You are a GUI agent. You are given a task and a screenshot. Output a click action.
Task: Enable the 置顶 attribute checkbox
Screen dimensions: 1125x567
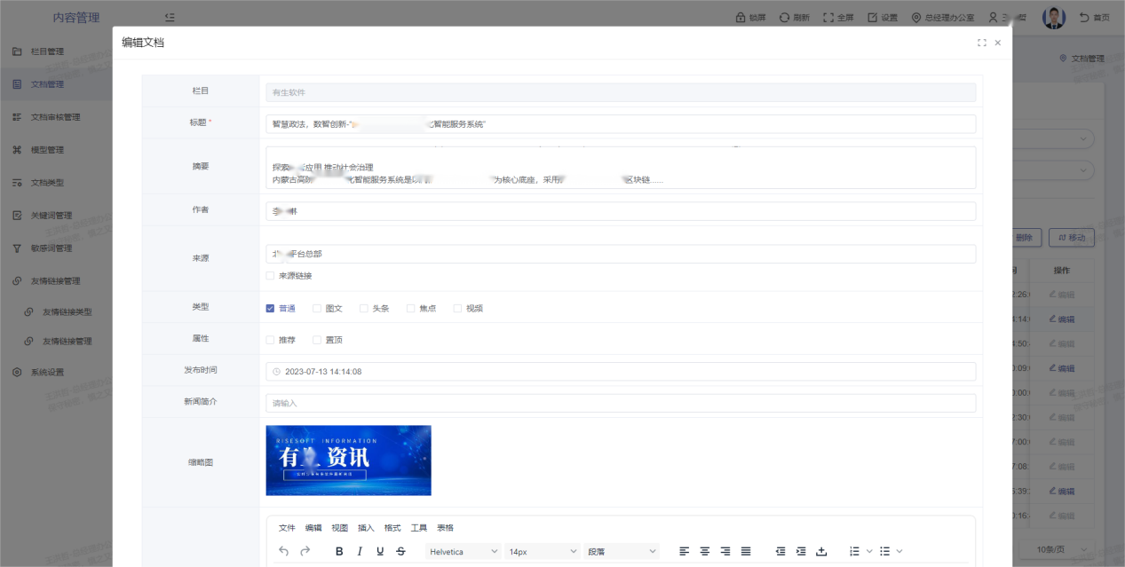[317, 340]
